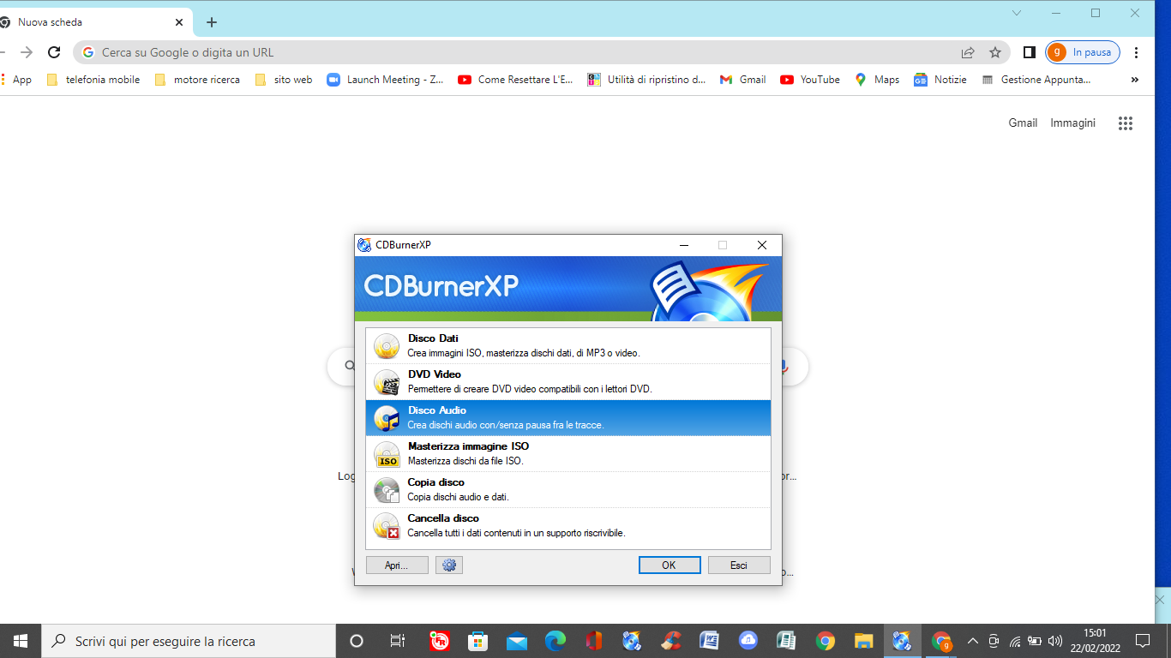Image resolution: width=1171 pixels, height=658 pixels.
Task: Click the Apri... button
Action: point(397,565)
